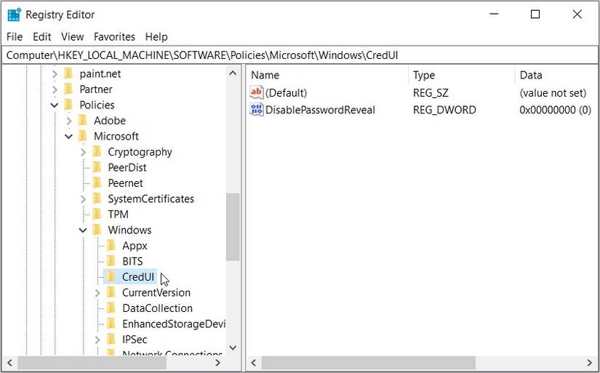Click tree pane horizontal scroll left arrow
Screen dimensions: 600x373
coord(10,363)
